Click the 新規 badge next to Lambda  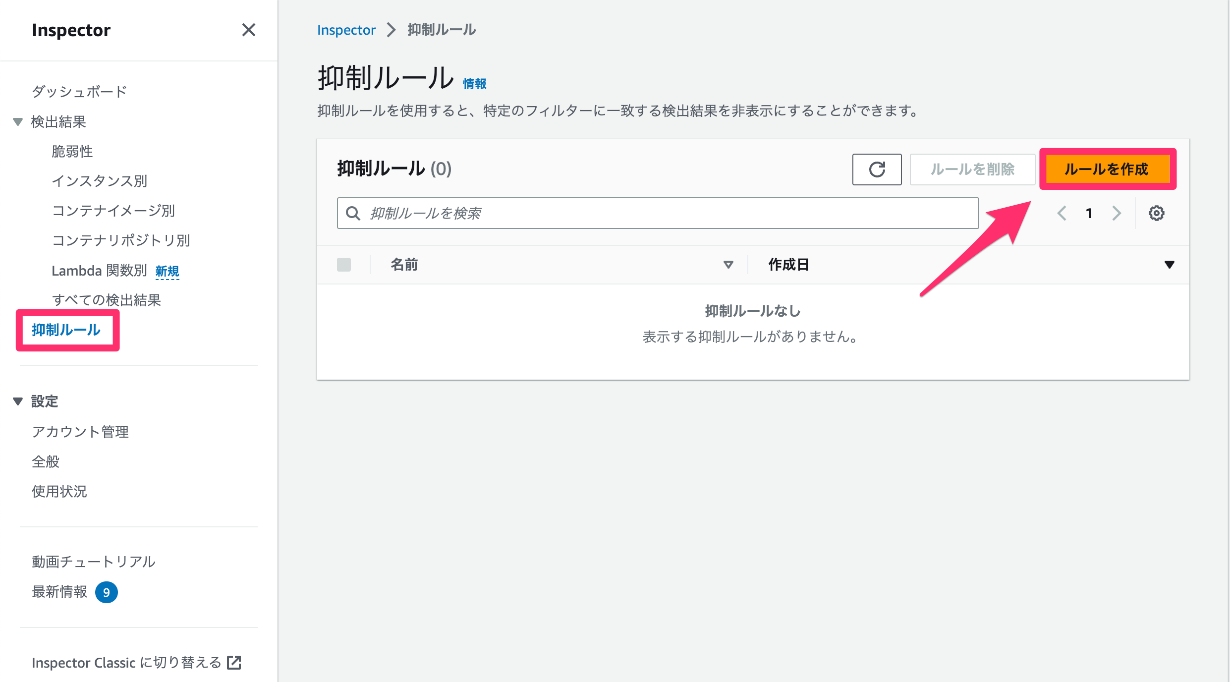point(168,272)
